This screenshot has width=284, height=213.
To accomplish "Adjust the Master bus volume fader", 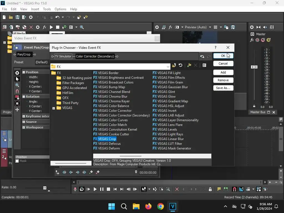I will (x=254, y=67).
